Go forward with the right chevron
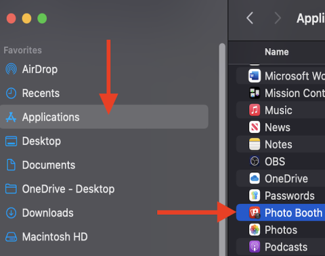 (x=278, y=18)
